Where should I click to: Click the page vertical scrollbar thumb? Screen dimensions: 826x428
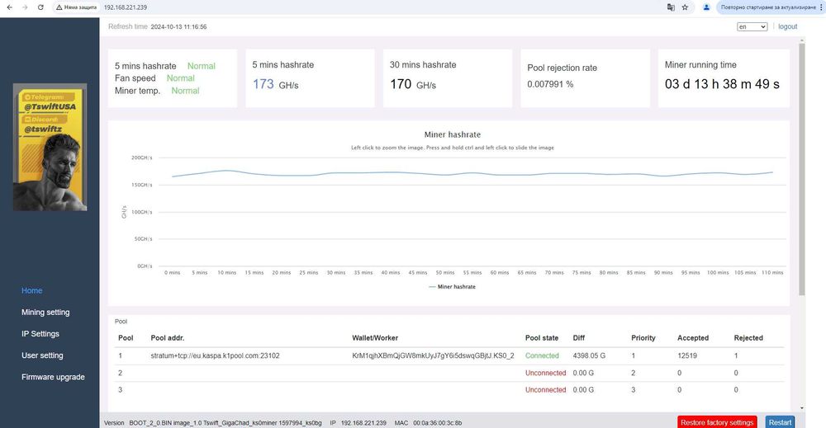[802, 169]
